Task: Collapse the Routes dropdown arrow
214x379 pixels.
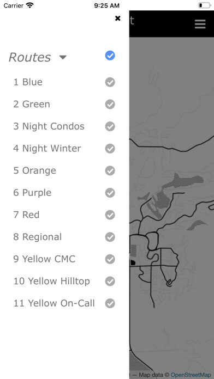Action: coord(63,57)
